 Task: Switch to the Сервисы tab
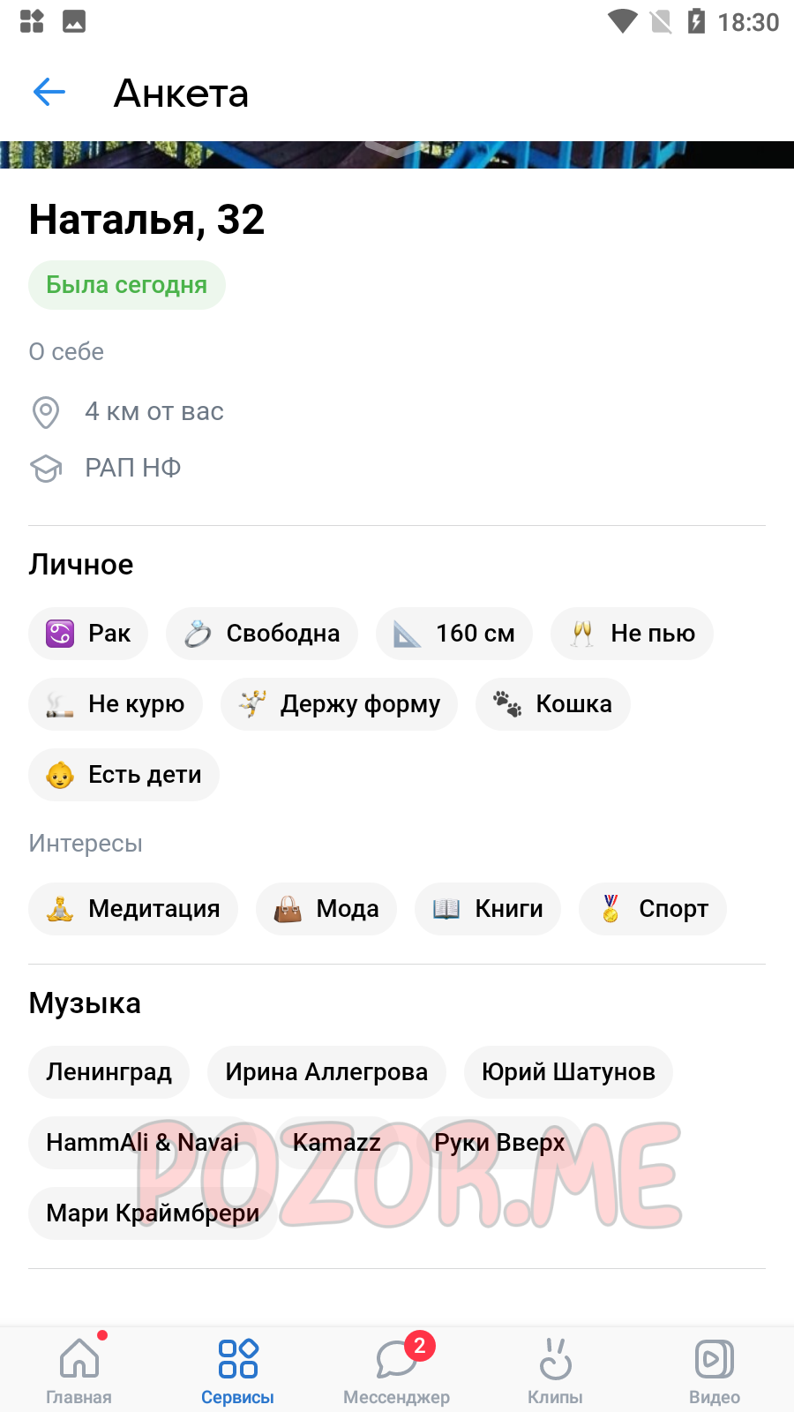(x=238, y=1369)
